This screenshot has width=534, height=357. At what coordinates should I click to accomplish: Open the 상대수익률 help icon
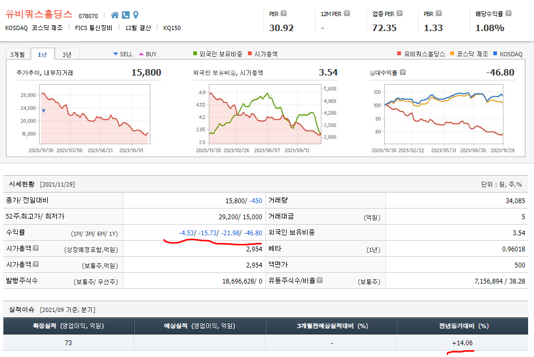click(403, 72)
